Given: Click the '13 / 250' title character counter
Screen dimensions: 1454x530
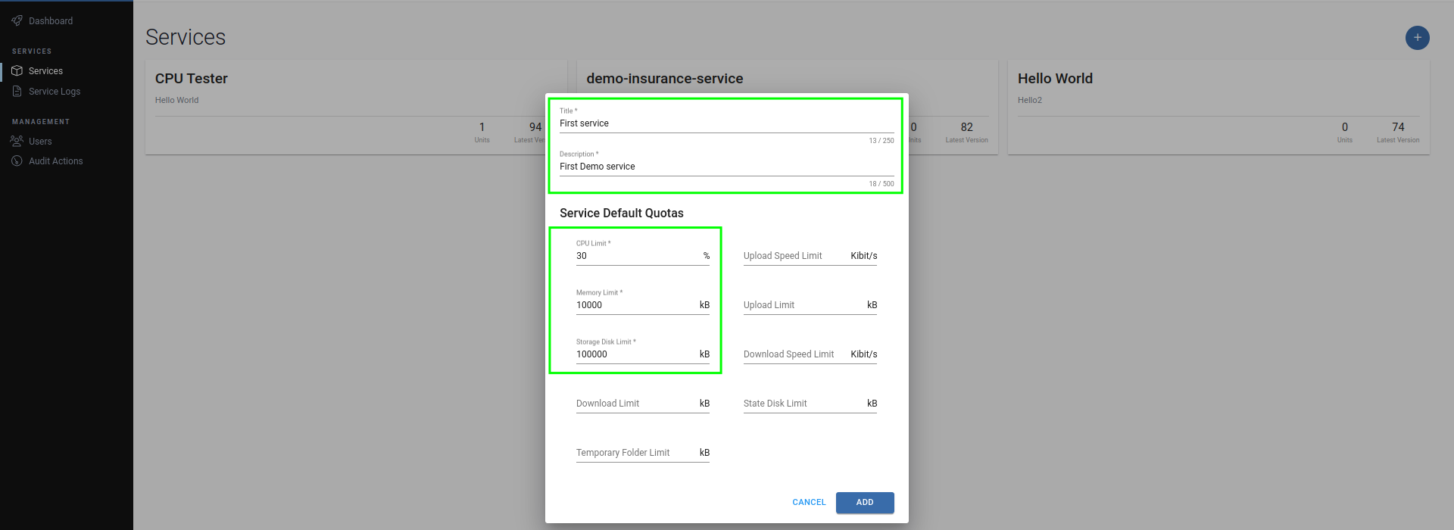Looking at the screenshot, I should (x=881, y=141).
